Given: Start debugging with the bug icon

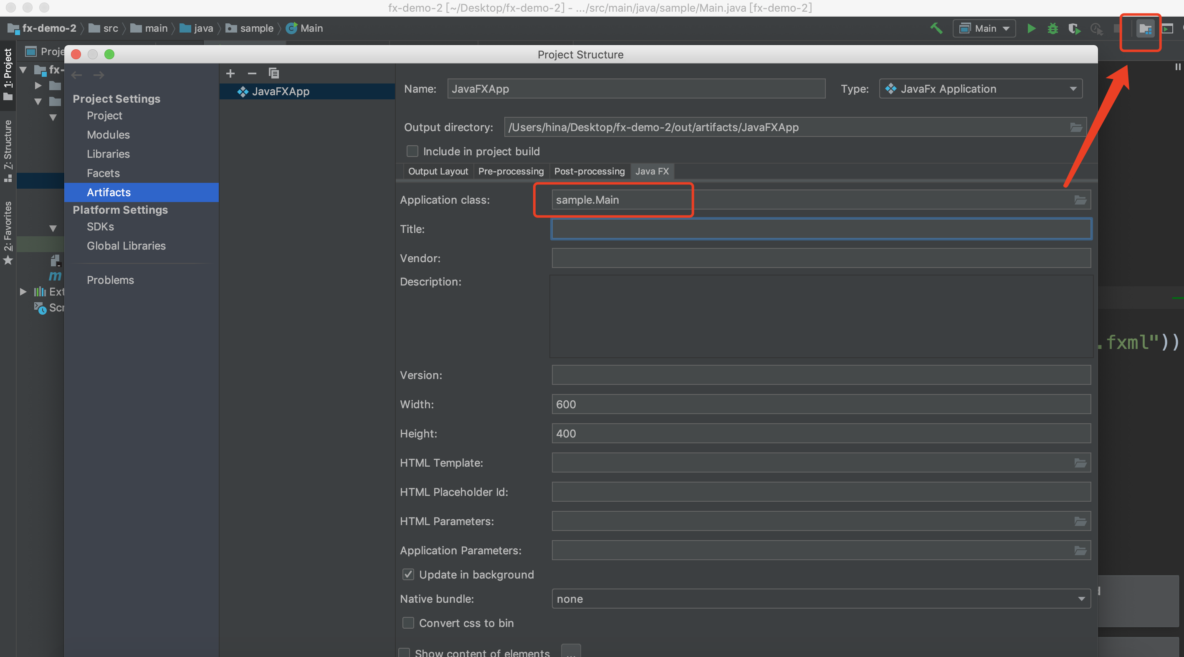Looking at the screenshot, I should [x=1052, y=28].
